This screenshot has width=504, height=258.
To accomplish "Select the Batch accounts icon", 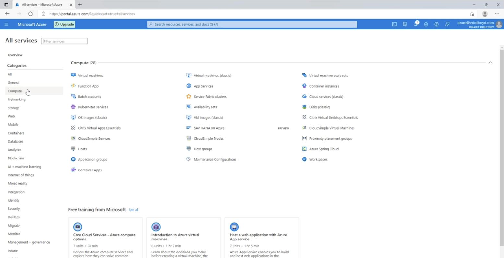I will coord(73,96).
